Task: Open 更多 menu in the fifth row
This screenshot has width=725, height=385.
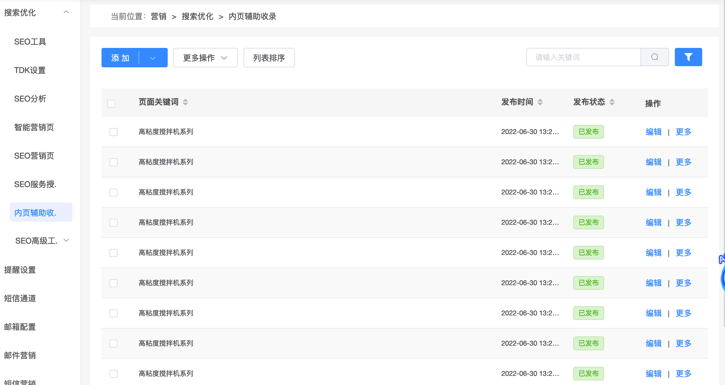Action: click(x=684, y=253)
